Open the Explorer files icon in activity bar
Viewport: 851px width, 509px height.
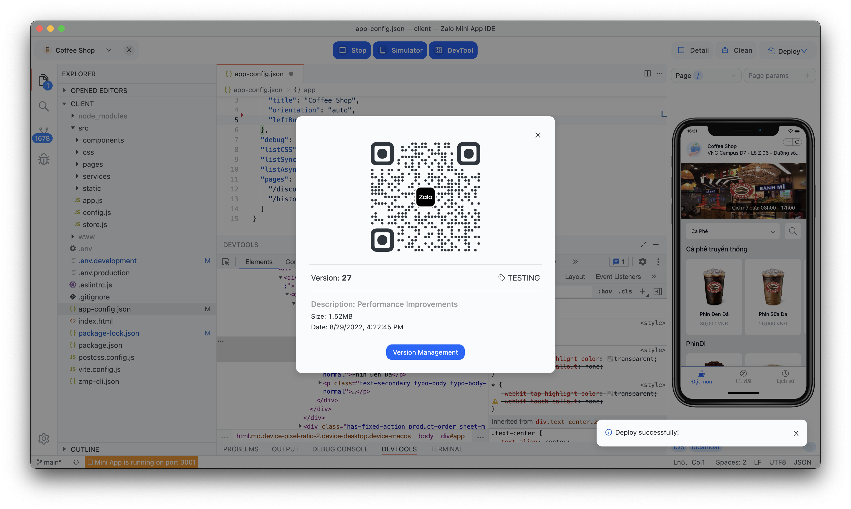click(44, 81)
